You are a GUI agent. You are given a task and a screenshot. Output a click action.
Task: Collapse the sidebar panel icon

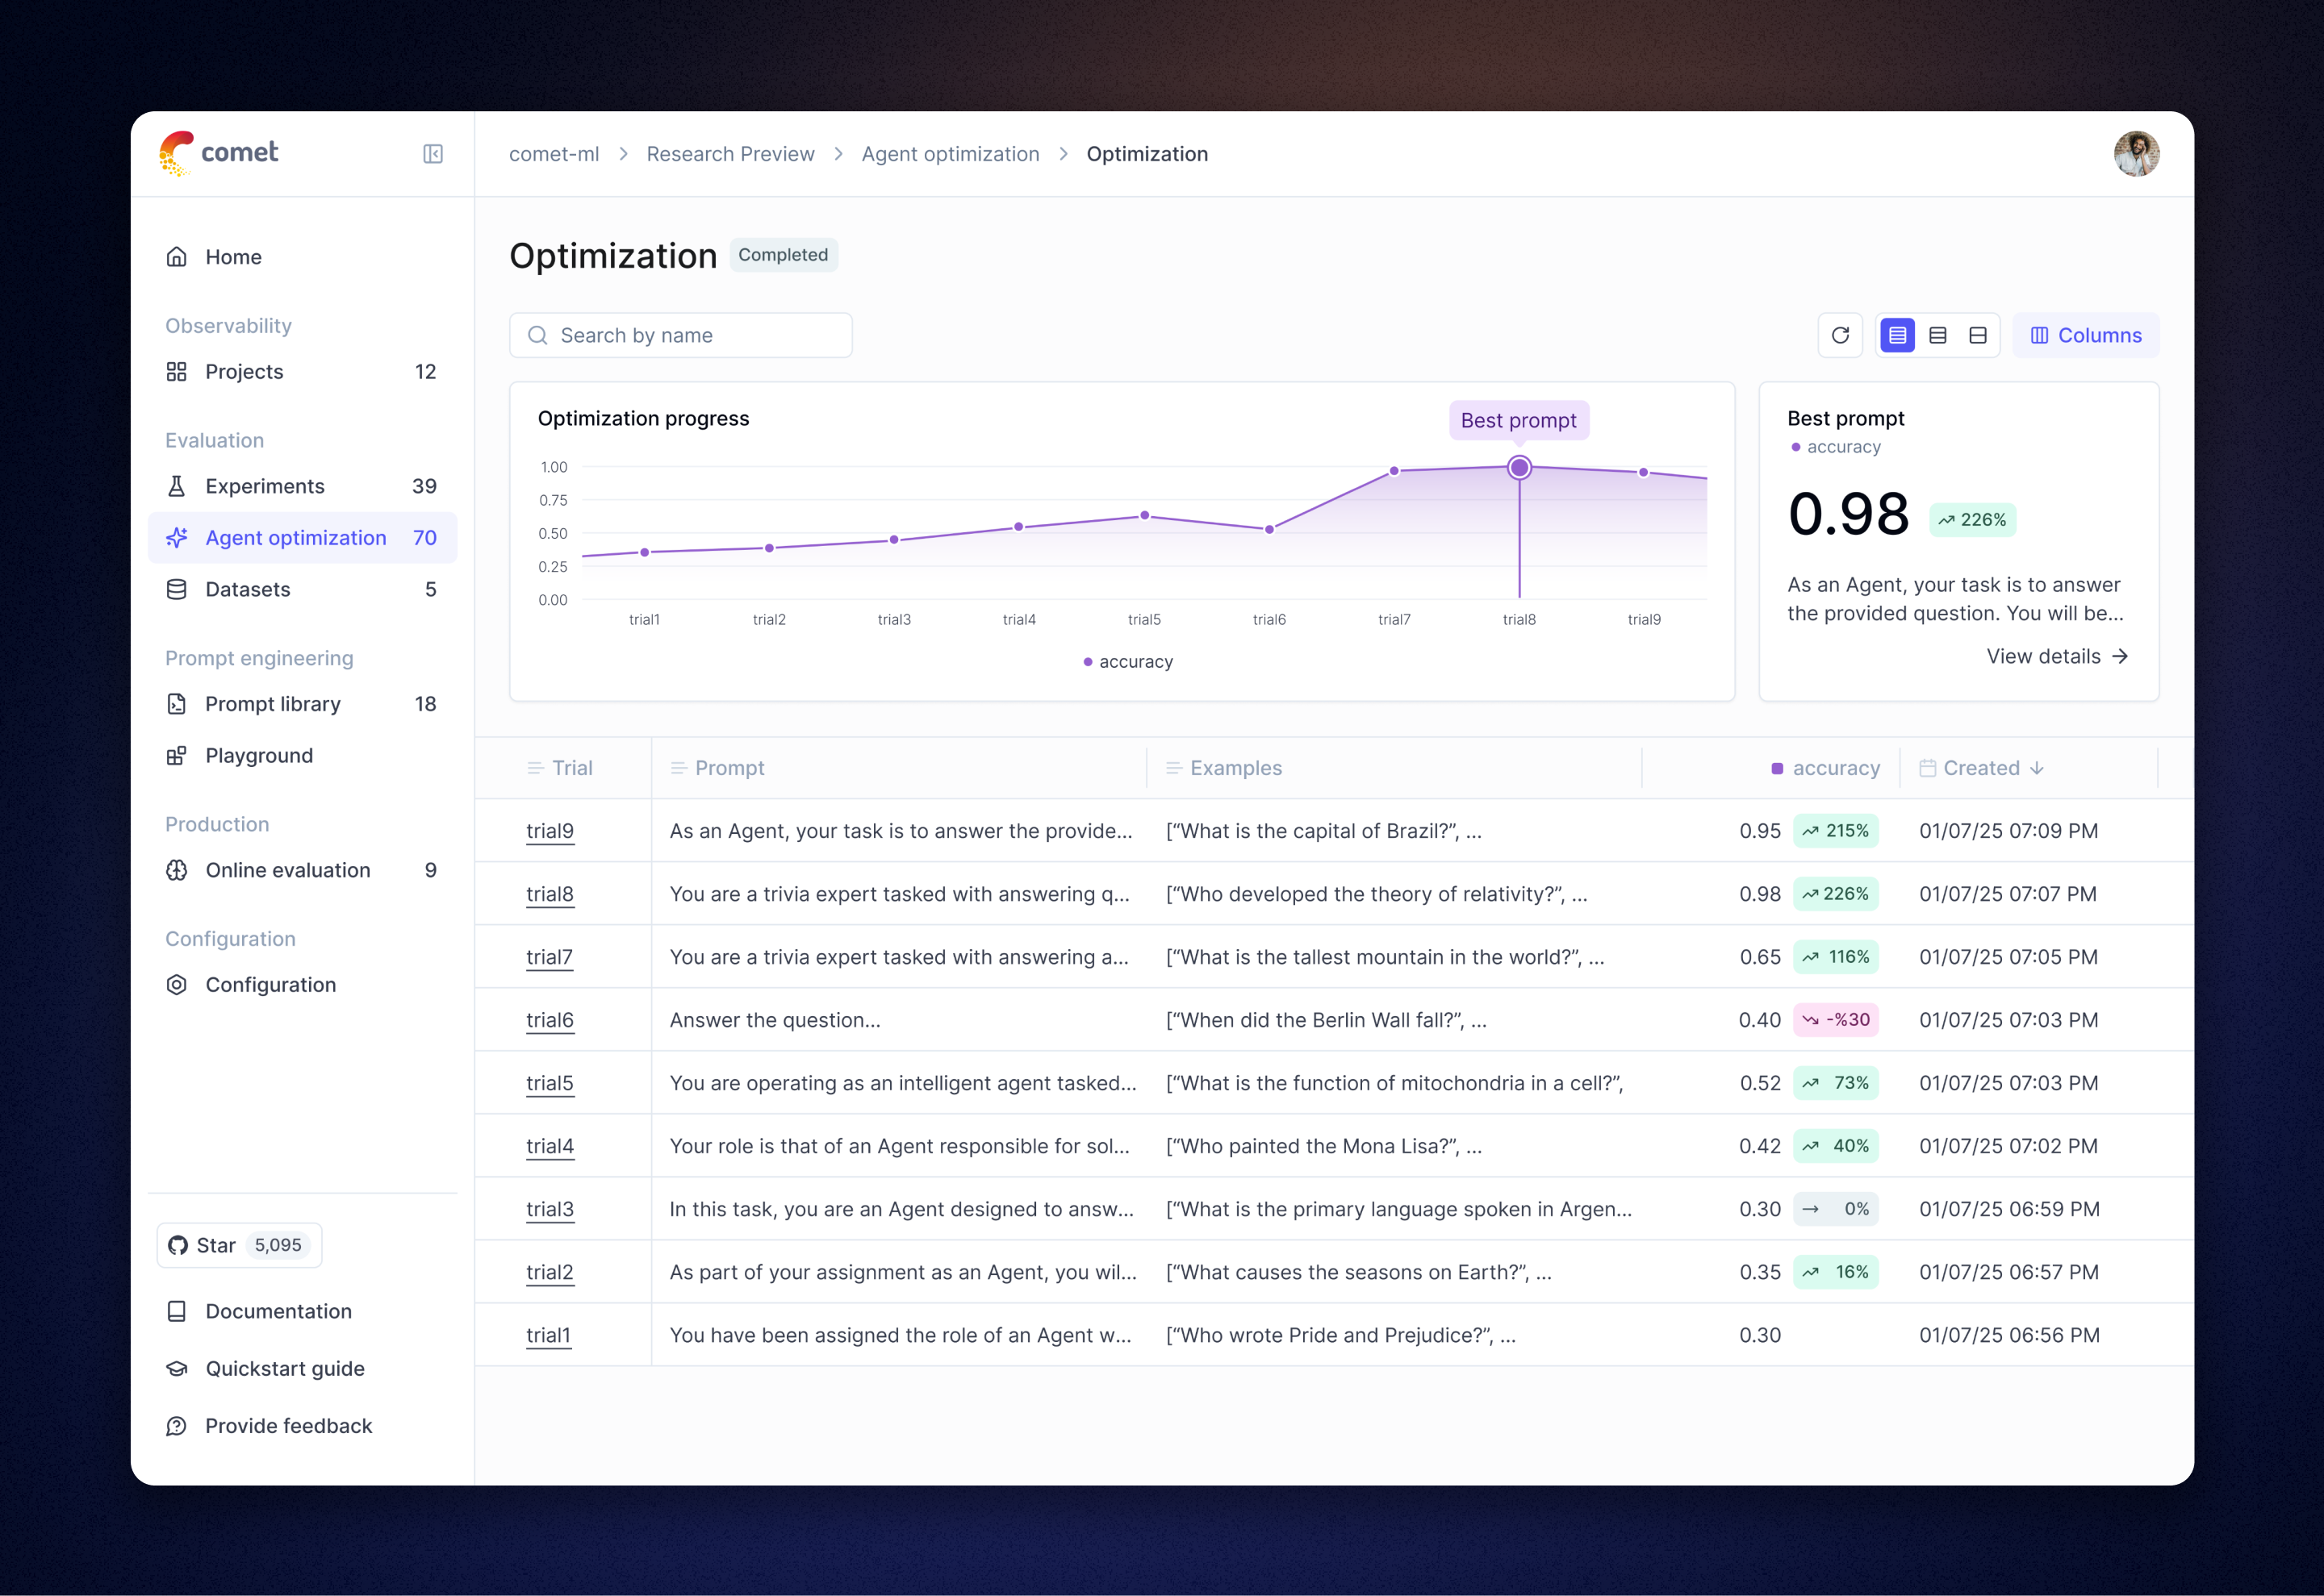point(433,154)
